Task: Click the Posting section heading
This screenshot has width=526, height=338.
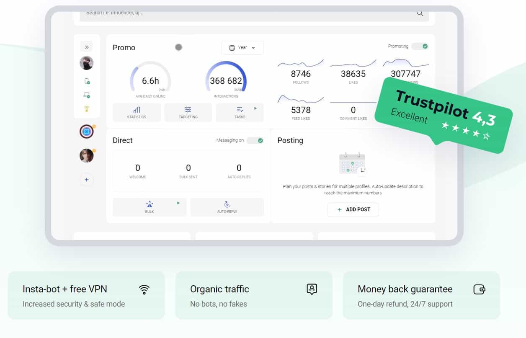Action: [290, 140]
